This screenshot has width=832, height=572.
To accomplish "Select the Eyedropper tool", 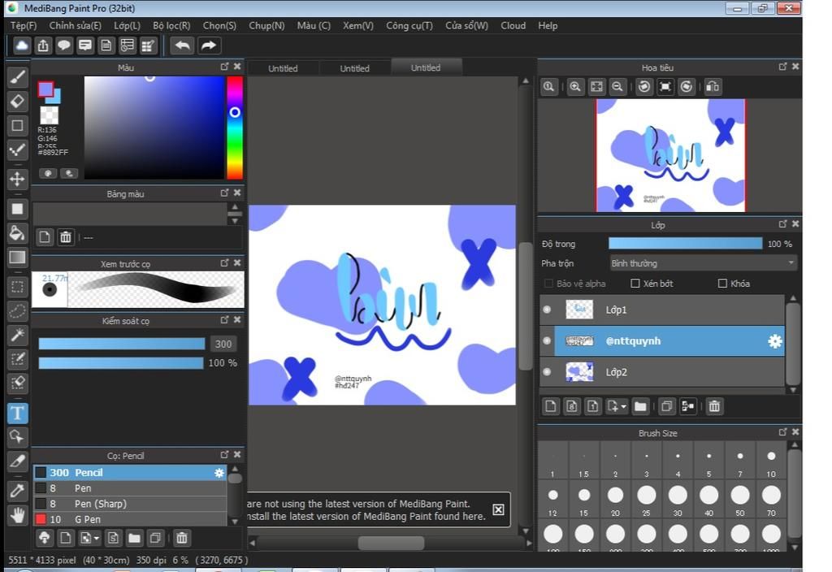I will click(x=18, y=490).
